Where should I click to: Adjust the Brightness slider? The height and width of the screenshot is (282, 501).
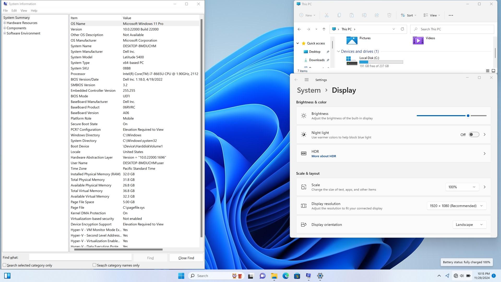468,116
